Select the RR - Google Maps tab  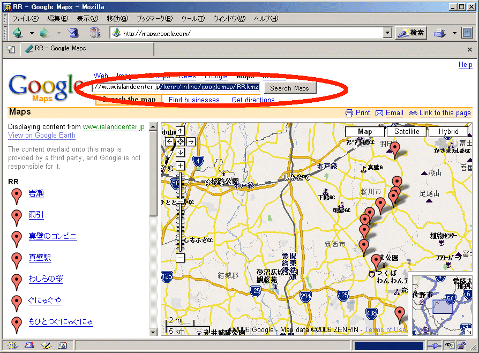87,49
